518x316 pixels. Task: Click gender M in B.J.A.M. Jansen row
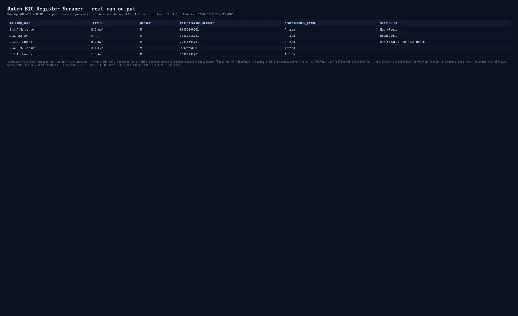[141, 30]
